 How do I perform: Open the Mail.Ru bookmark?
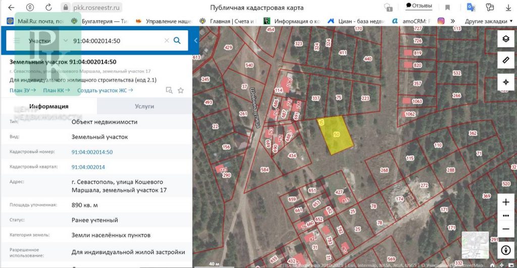tap(36, 21)
